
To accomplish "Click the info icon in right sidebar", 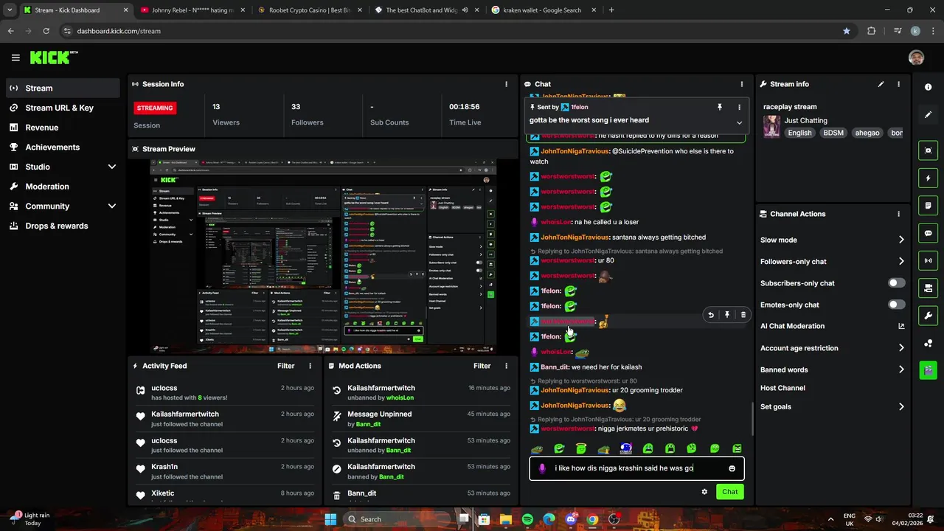I will (928, 87).
